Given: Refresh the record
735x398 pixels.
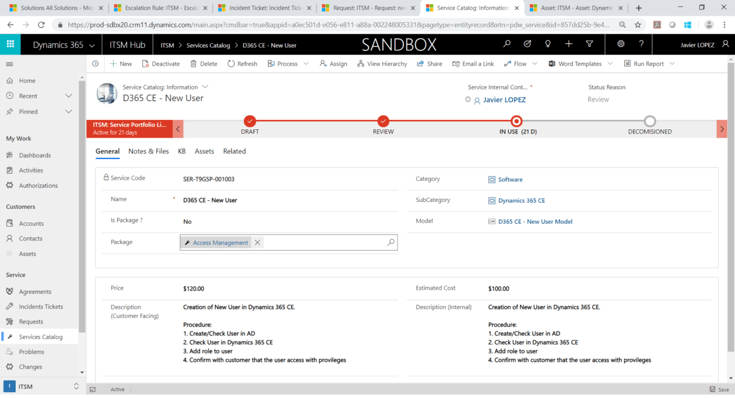Looking at the screenshot, I should click(243, 64).
